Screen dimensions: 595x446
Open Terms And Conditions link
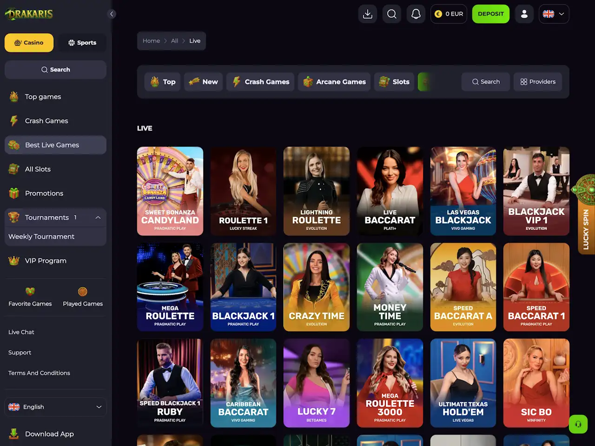39,373
